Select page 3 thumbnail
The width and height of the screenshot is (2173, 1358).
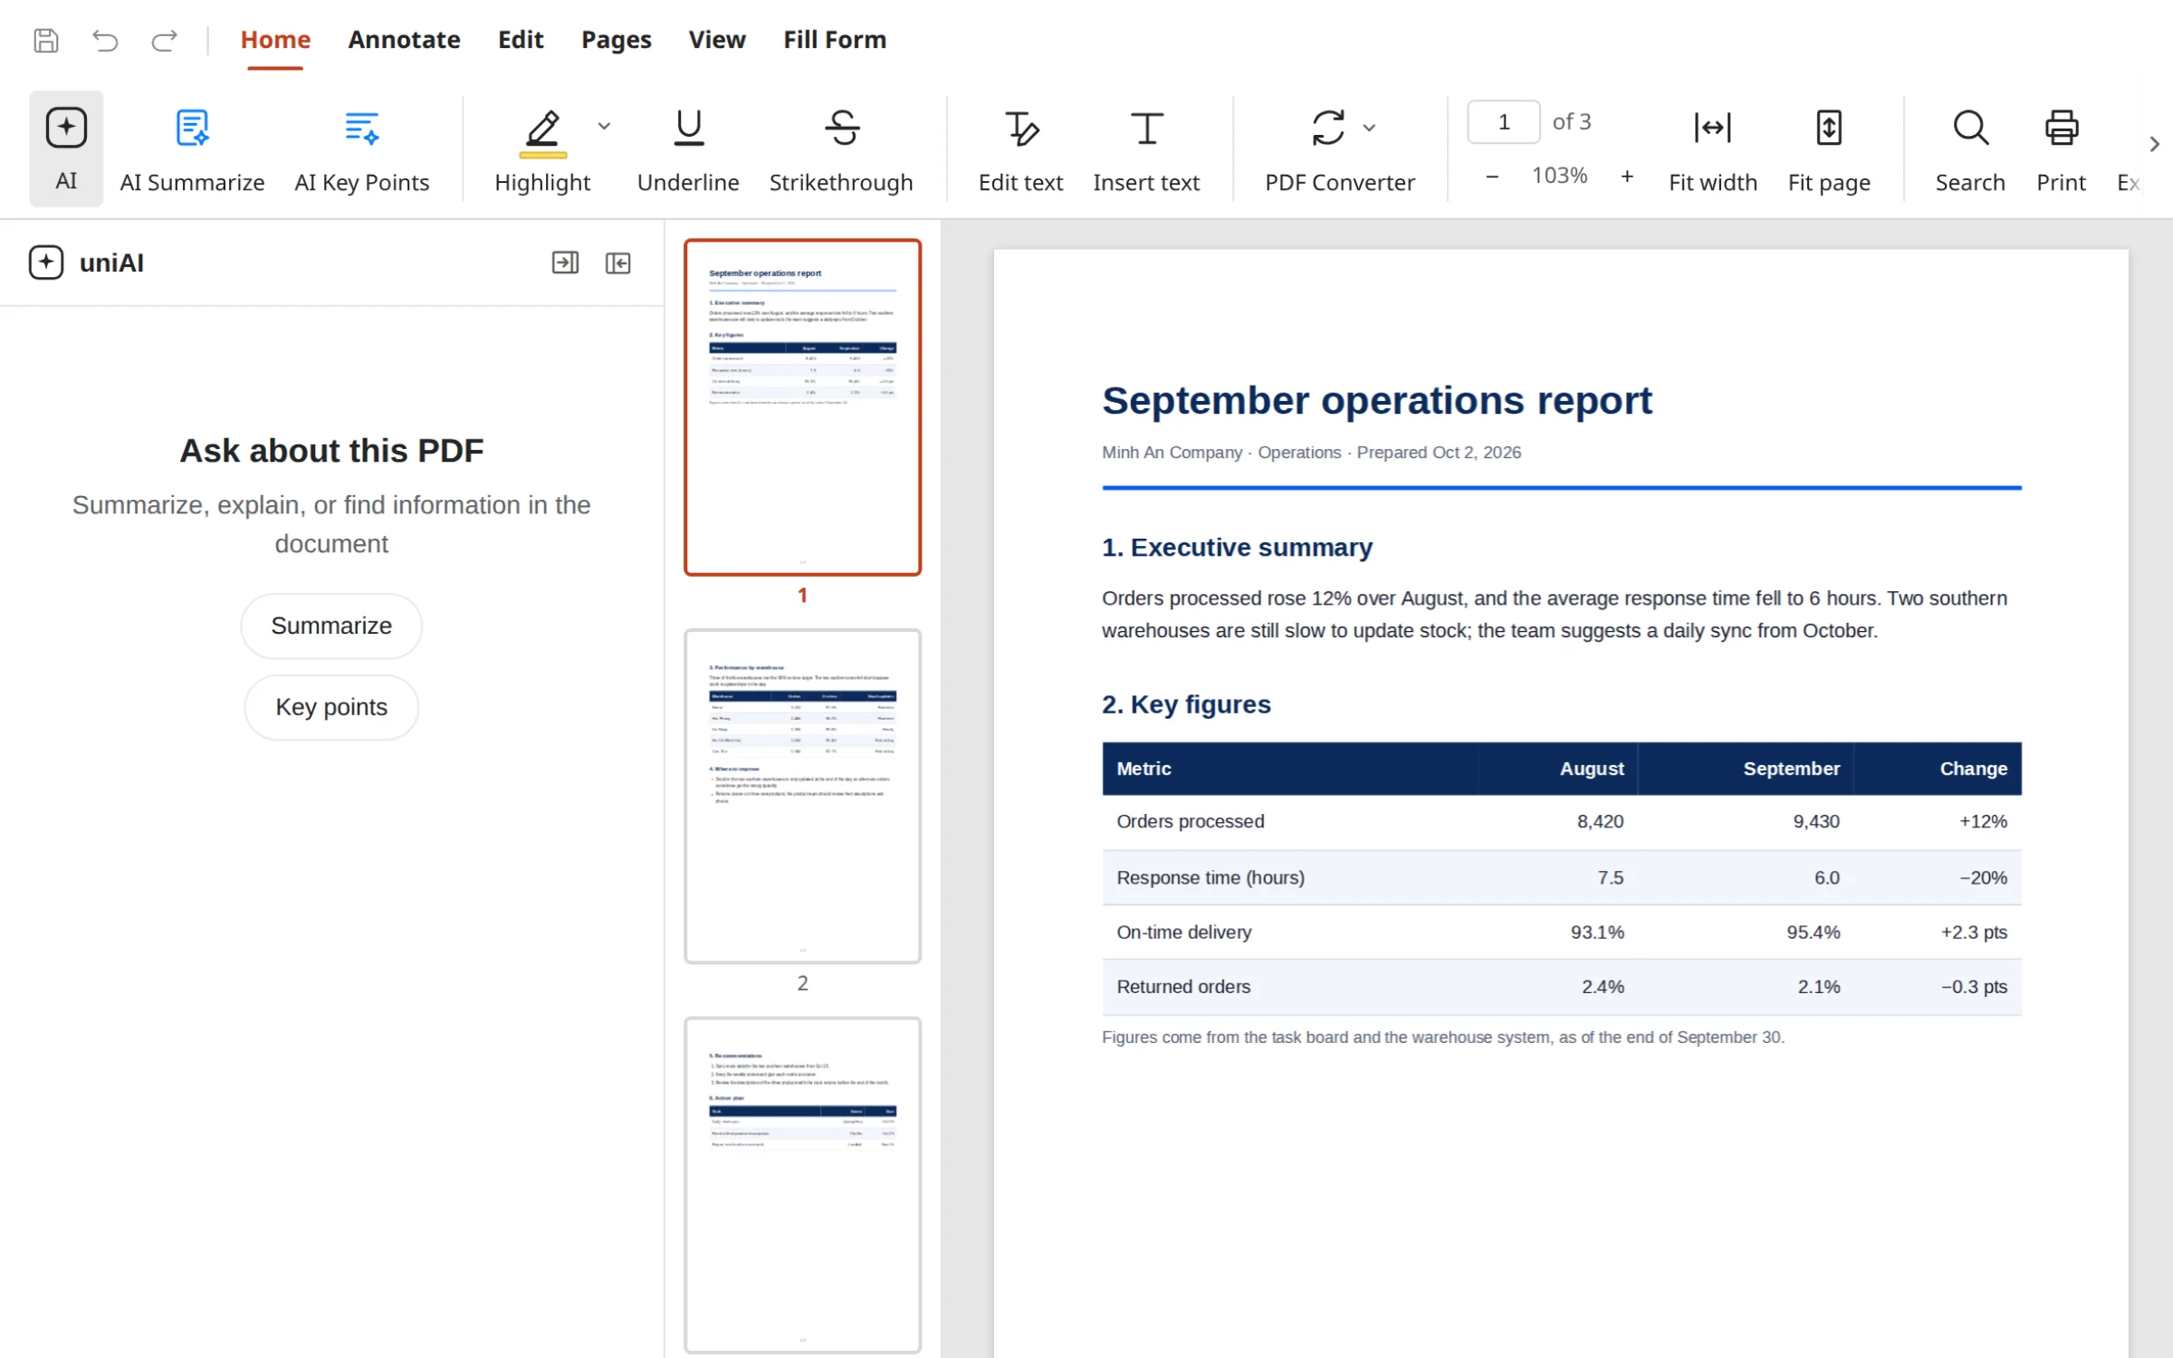(802, 1185)
